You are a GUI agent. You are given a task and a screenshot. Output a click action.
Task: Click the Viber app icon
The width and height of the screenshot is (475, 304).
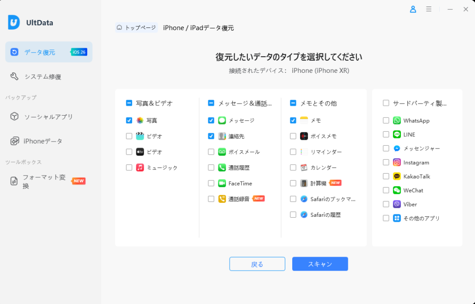point(397,204)
